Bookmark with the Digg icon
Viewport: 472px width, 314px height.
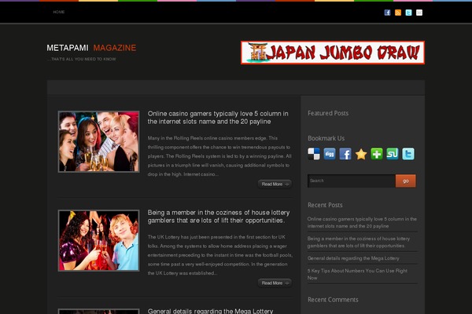[x=330, y=154]
